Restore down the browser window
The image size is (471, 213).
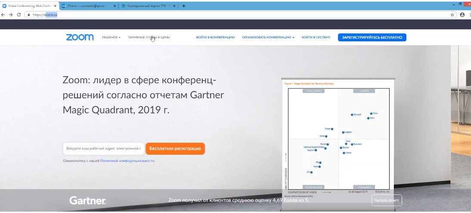[460, 4]
